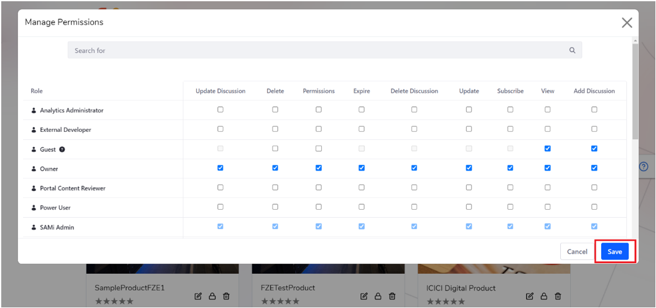The image size is (656, 308).
Task: Uncheck Owner's Expire checkbox
Action: coord(362,168)
